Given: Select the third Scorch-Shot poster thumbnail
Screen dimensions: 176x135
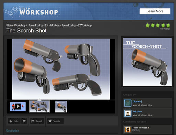Looking at the screenshot, I should [61, 106].
